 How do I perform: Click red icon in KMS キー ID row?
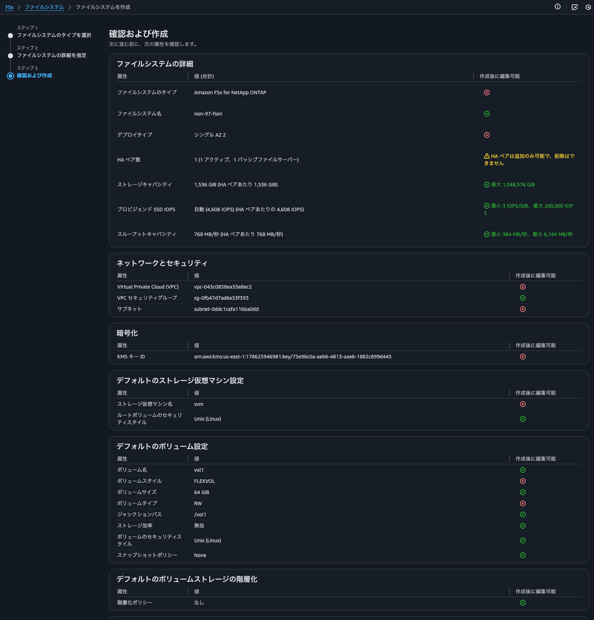523,357
